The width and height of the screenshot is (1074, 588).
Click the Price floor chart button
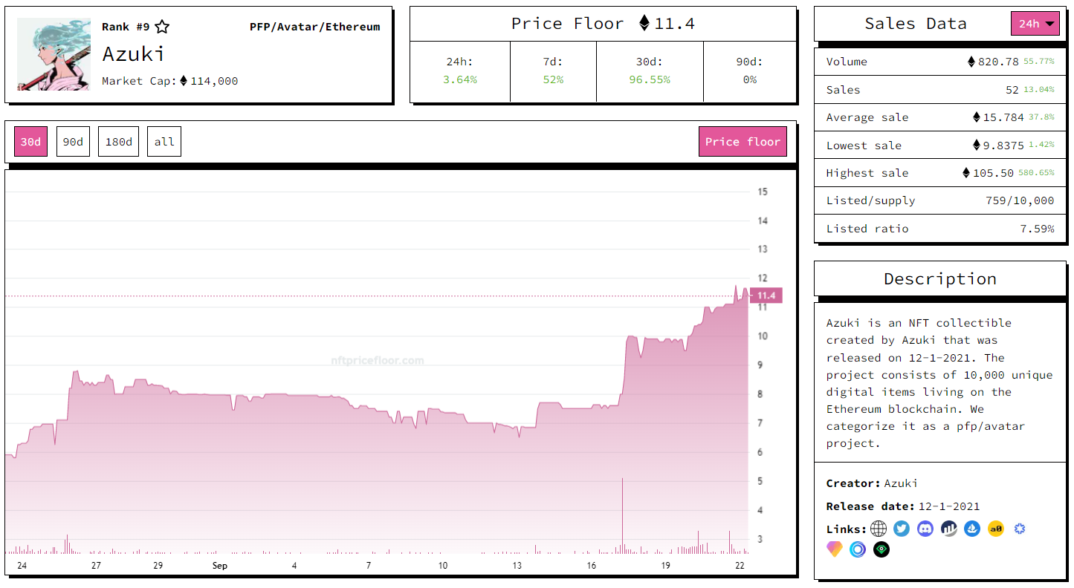(743, 142)
